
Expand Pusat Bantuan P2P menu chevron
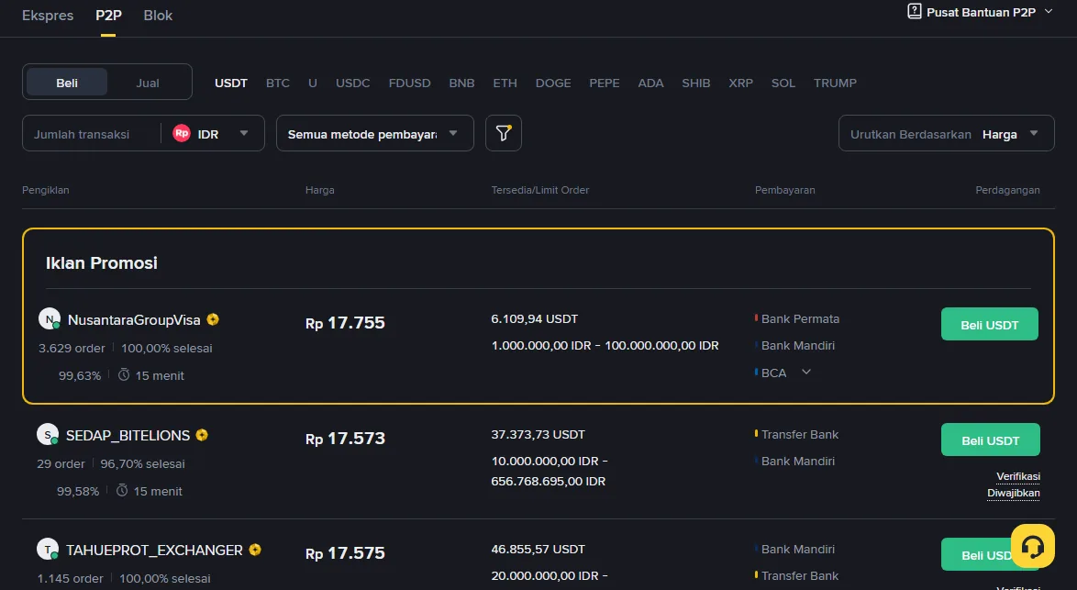click(x=1049, y=11)
